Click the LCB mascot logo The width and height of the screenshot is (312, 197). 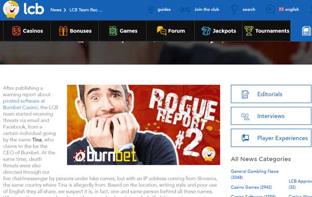tap(11, 9)
